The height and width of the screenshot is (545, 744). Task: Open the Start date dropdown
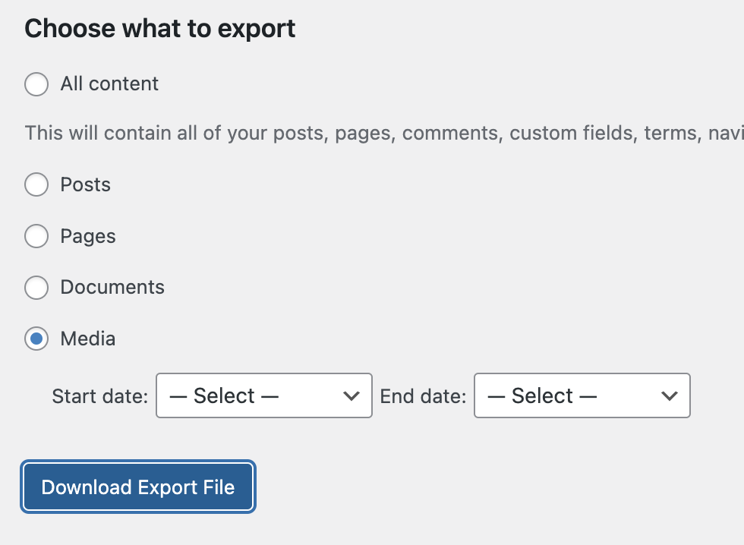point(263,395)
